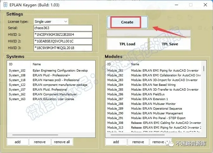Select the Module_308 Release EMI Cabling row
Viewport: 213px width, 153px height.
coord(154,123)
